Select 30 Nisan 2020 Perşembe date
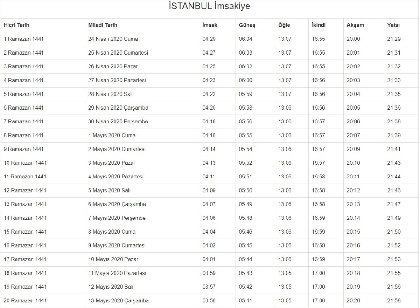Image resolution: width=420 pixels, height=308 pixels. point(118,122)
